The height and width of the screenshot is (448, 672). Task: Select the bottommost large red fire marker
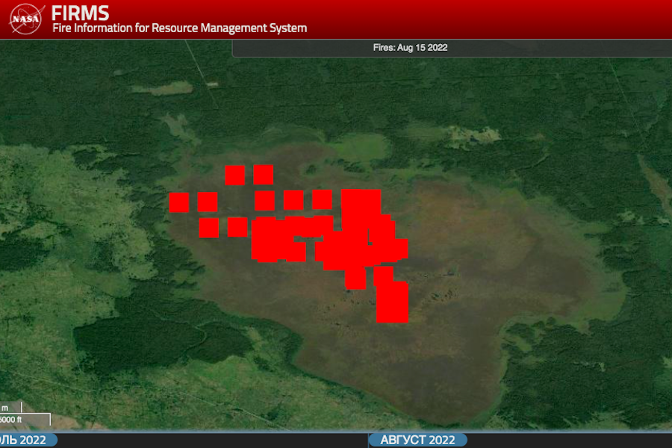click(x=392, y=302)
